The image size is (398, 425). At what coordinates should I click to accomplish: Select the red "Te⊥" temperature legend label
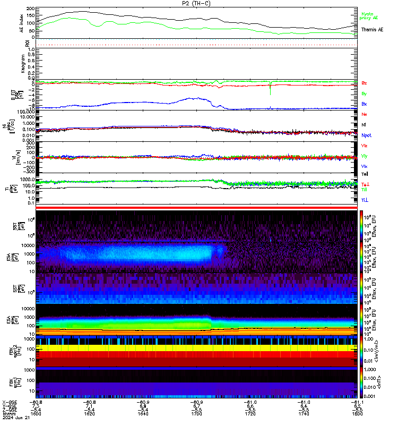tap(365, 184)
